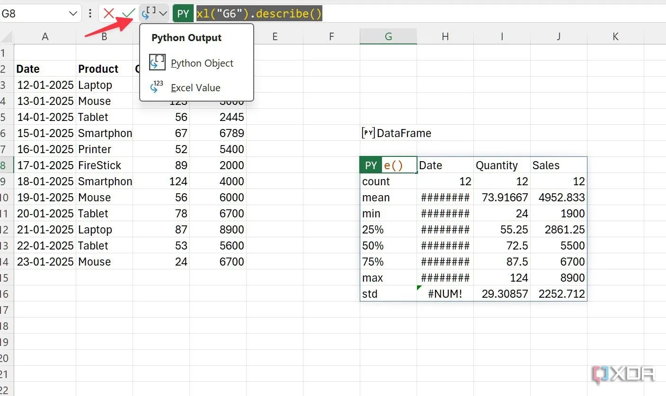Select column F header
666x396 pixels.
click(331, 36)
